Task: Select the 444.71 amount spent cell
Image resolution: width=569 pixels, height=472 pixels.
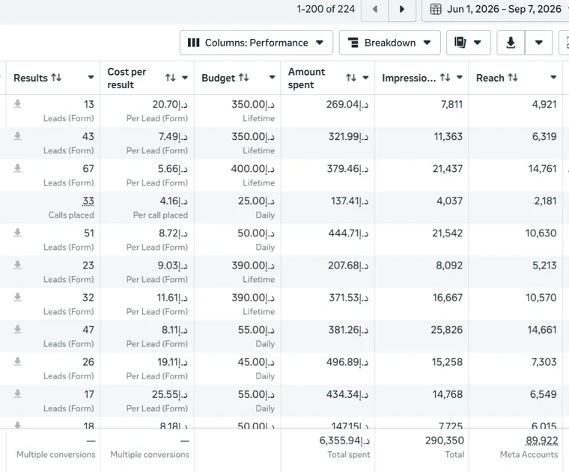Action: coord(328,240)
